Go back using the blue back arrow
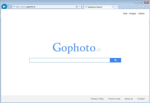The height and width of the screenshot is (103, 150). tap(4, 6)
